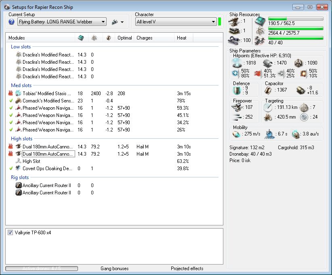Click the CPU usage bar 190.5 / 562.5

(x=296, y=19)
